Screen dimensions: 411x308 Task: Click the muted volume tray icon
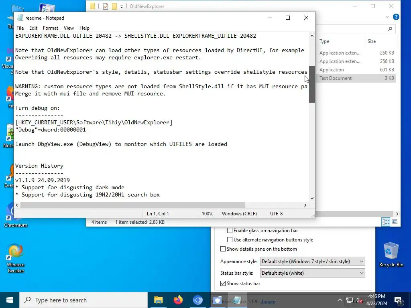click(x=359, y=300)
